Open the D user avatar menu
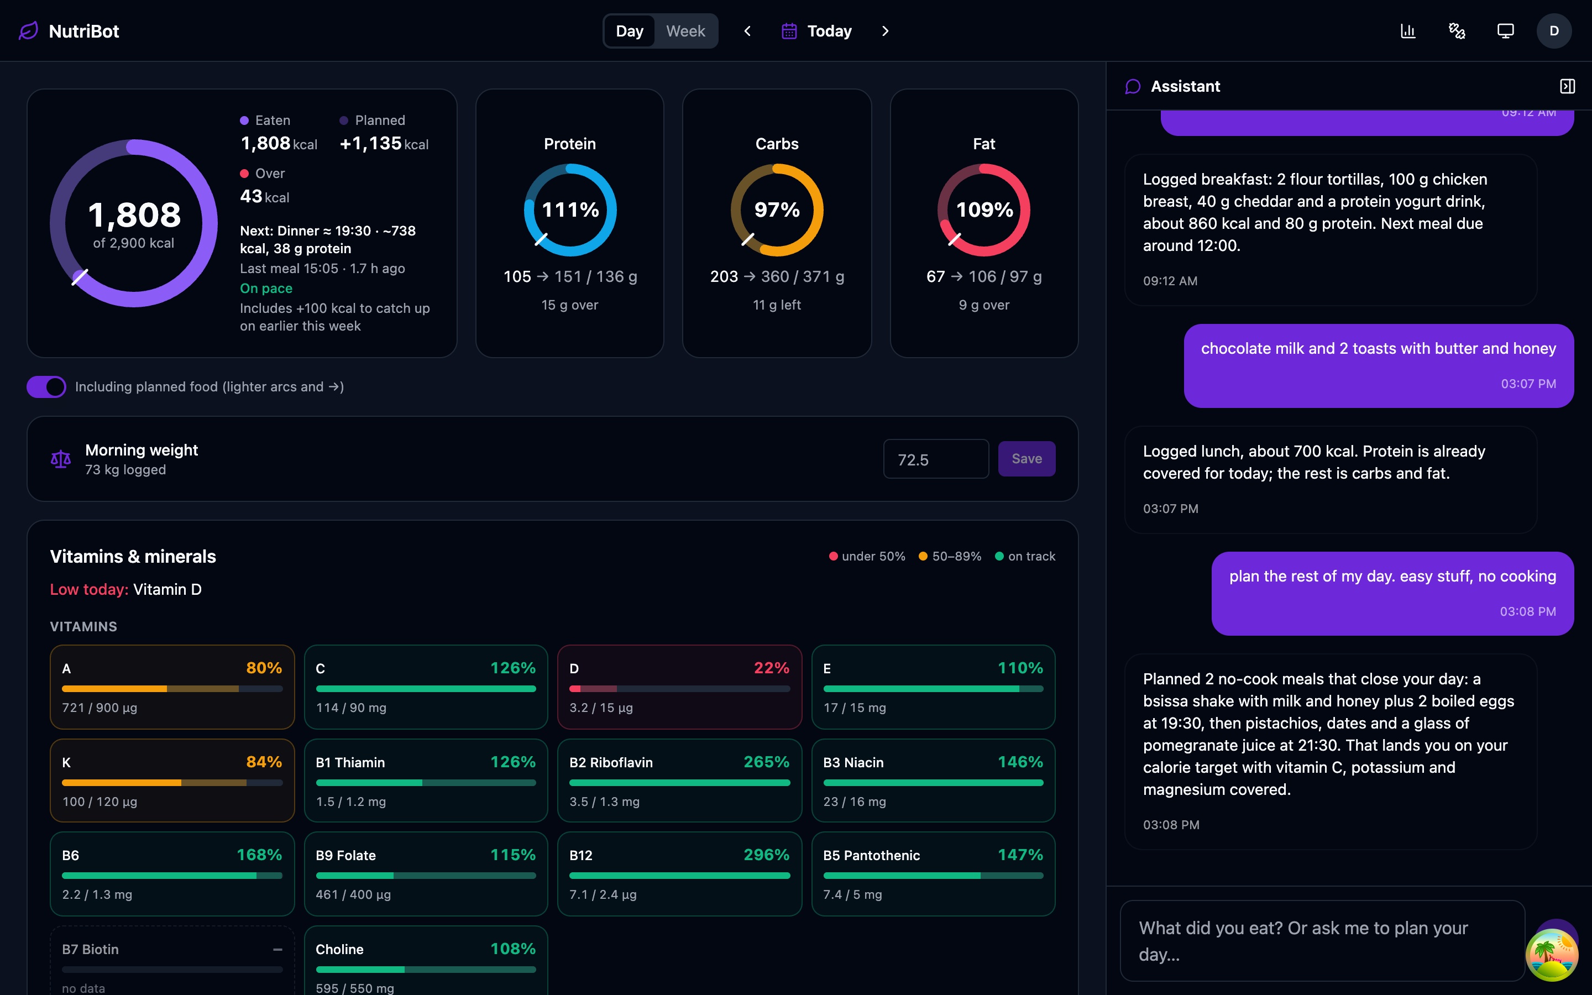Screen dimensions: 1592x995 pyautogui.click(x=1554, y=31)
